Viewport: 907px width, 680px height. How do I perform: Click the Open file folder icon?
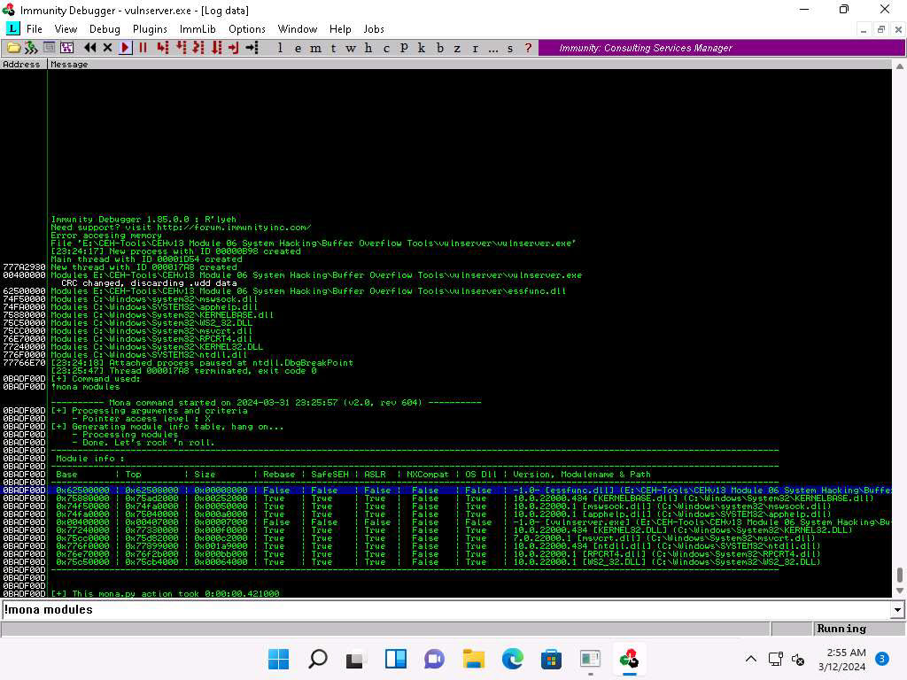pos(13,48)
